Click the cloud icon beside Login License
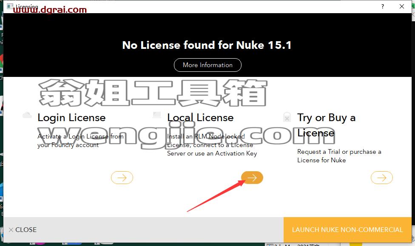415x246 pixels. click(x=27, y=115)
